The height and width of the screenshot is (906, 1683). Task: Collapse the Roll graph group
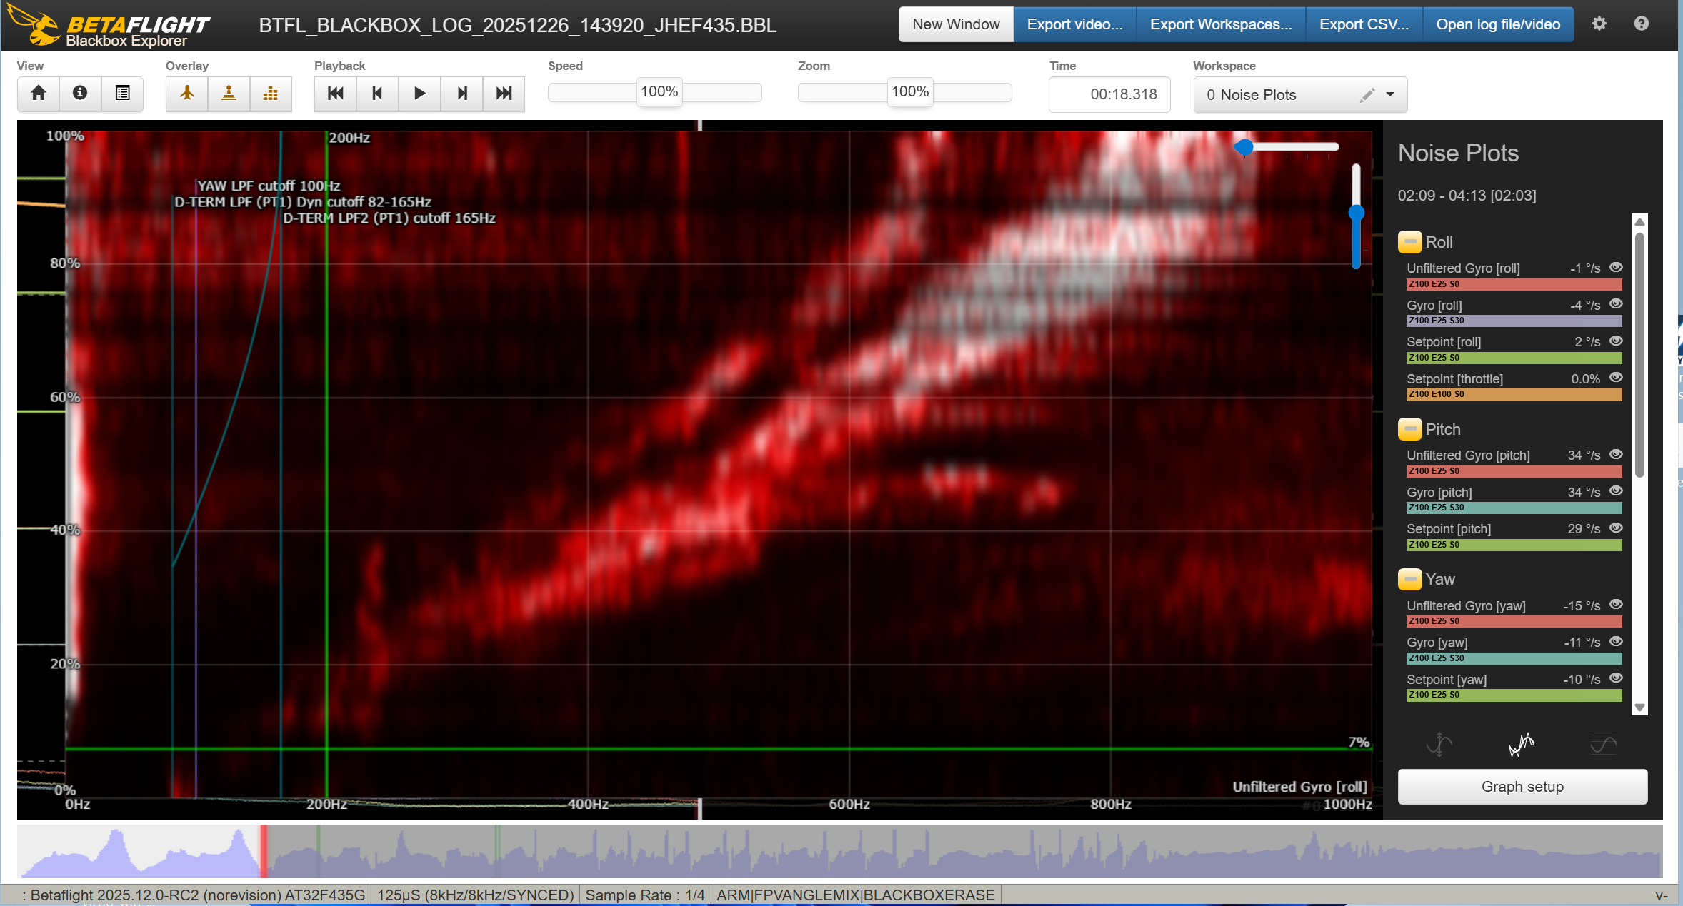click(1409, 242)
